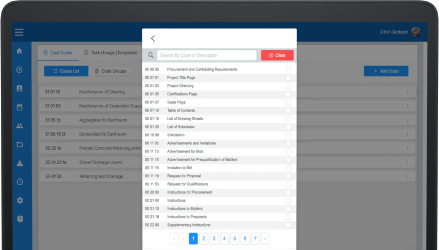Check the Certifications Page box
The height and width of the screenshot is (250, 439).
[288, 94]
